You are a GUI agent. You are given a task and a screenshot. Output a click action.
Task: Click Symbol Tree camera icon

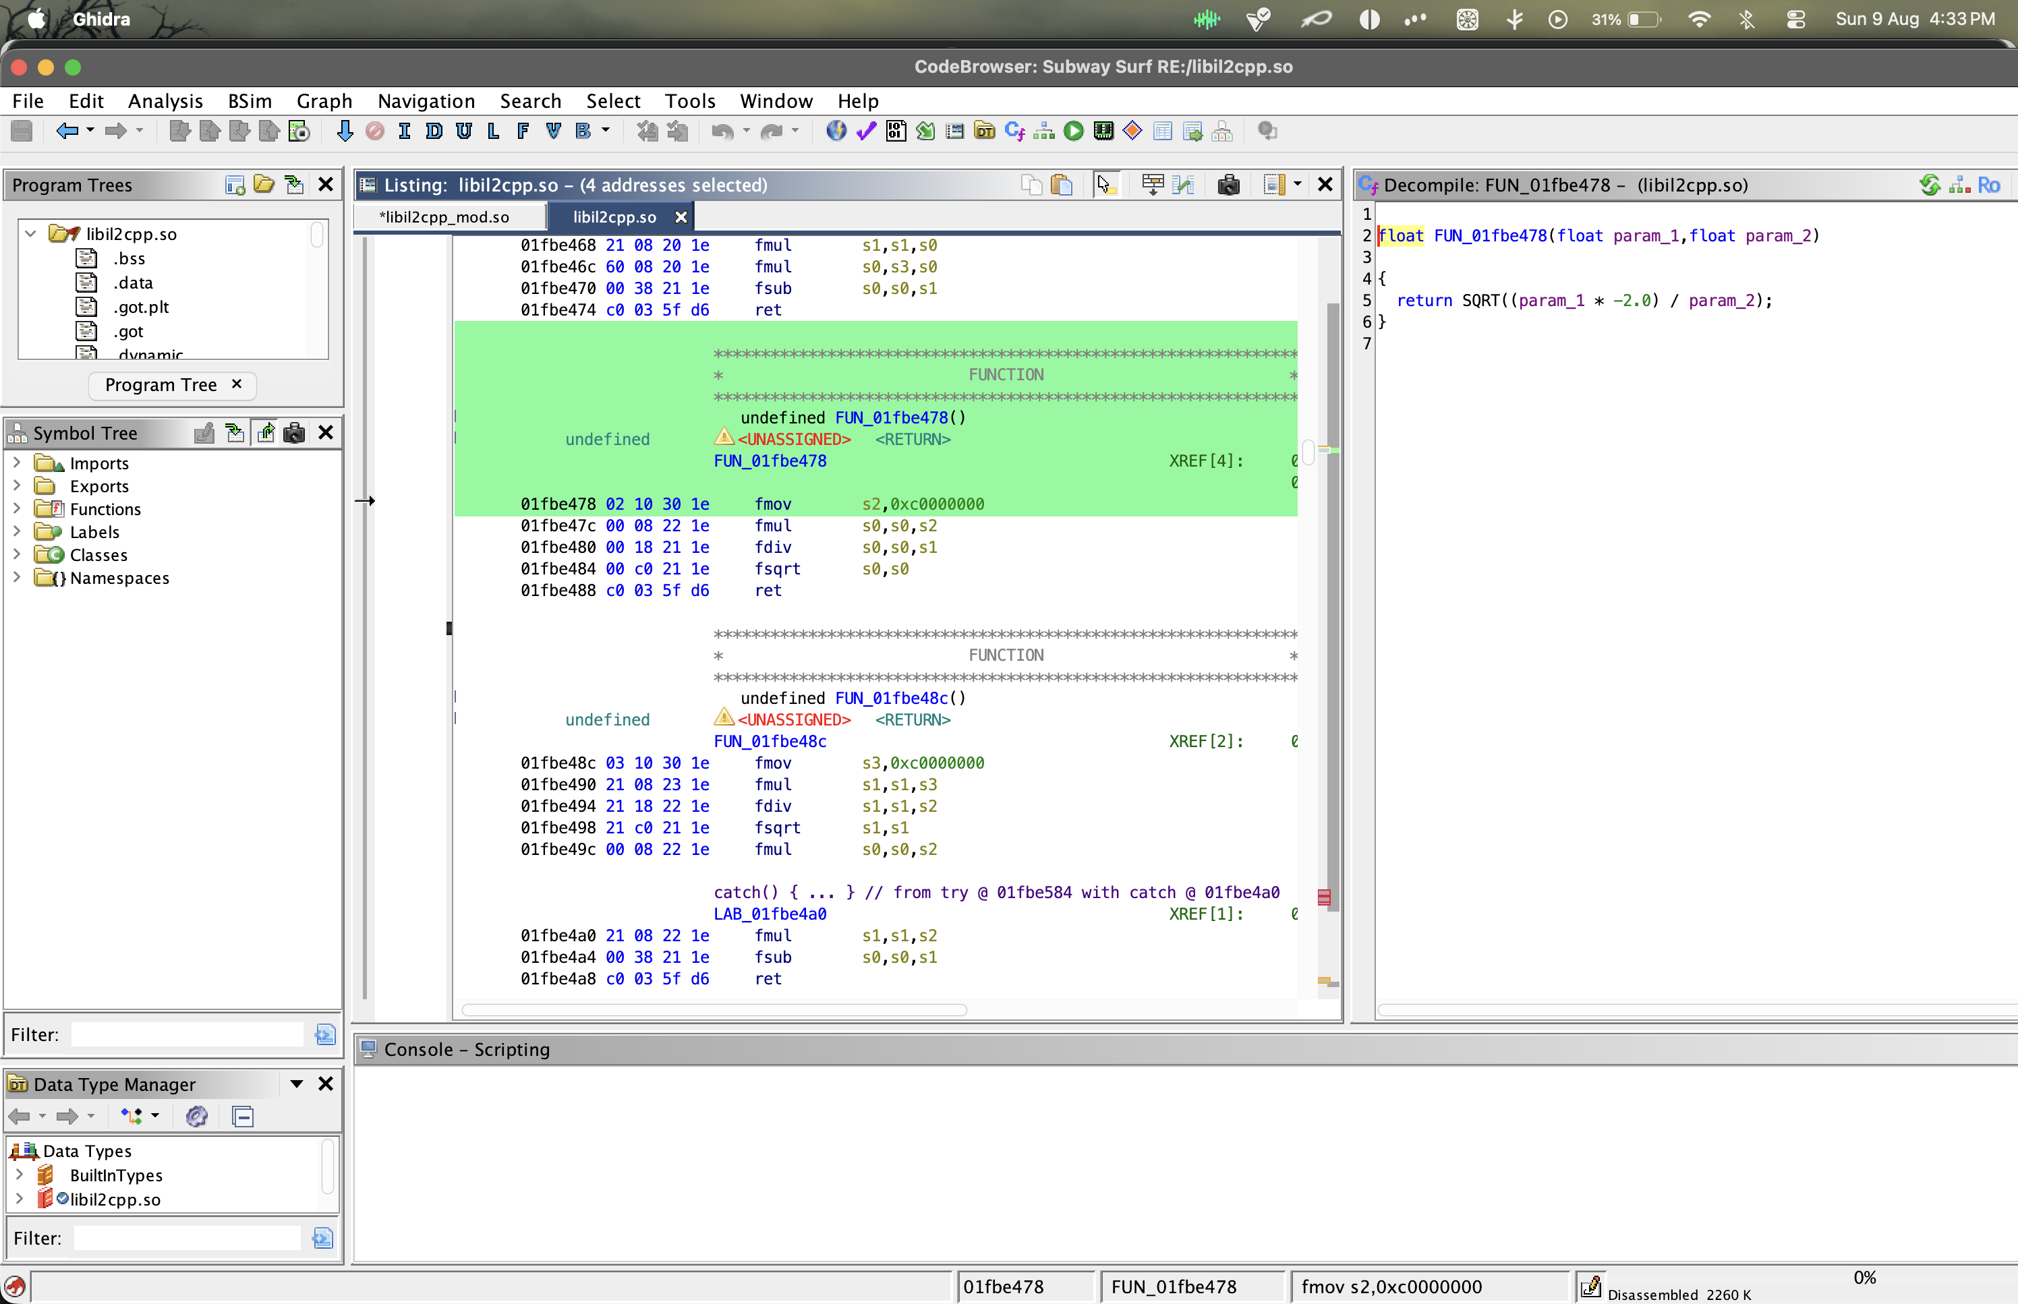(294, 433)
